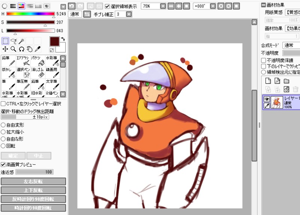Click the 左右反転 button

(33, 182)
